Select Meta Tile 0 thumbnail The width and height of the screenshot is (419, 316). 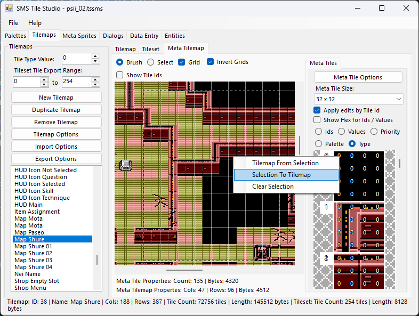click(x=359, y=176)
